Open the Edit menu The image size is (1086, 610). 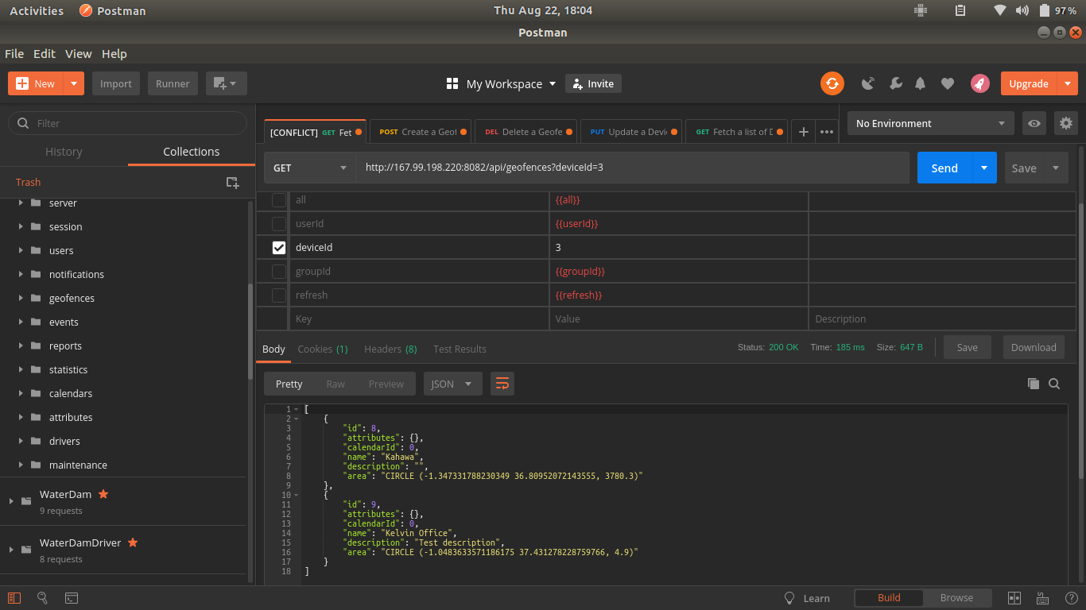(x=45, y=54)
